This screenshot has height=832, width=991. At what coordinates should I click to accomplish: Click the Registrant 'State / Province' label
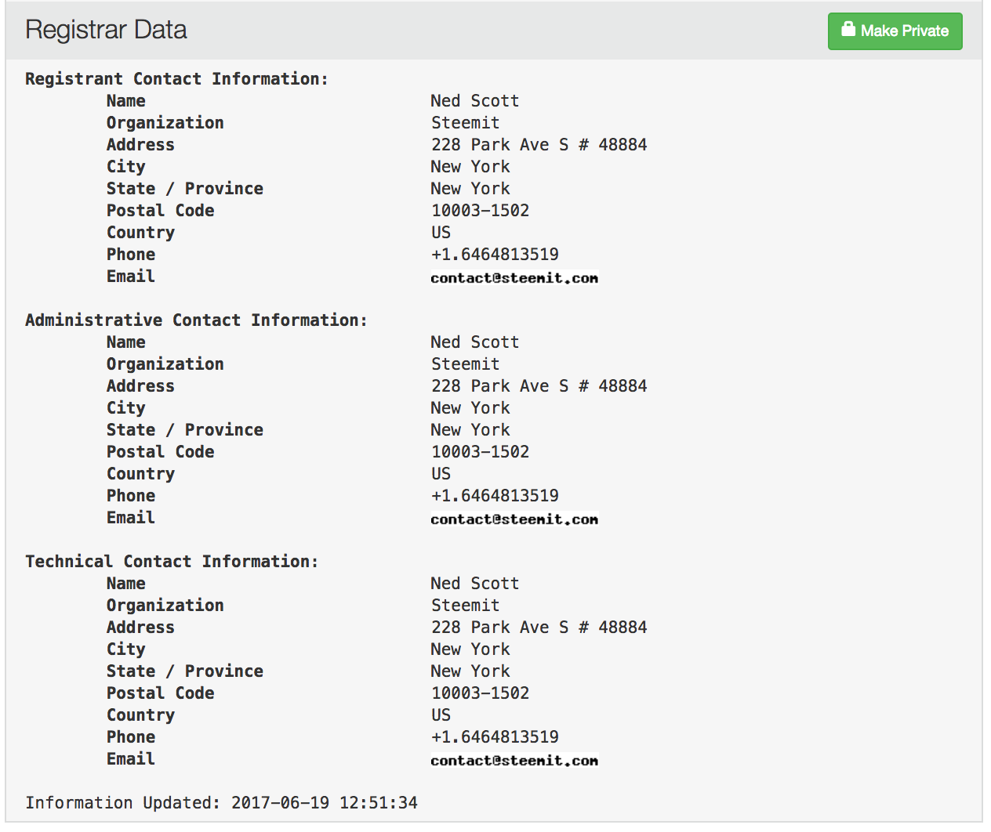(185, 189)
